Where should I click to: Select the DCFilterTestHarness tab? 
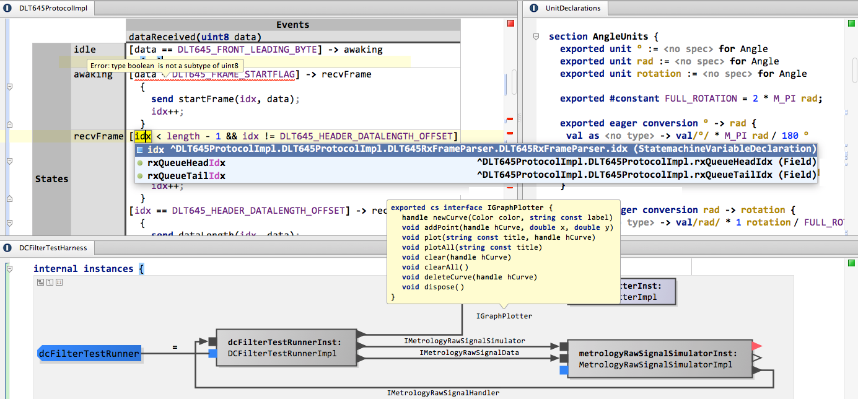[x=53, y=248]
